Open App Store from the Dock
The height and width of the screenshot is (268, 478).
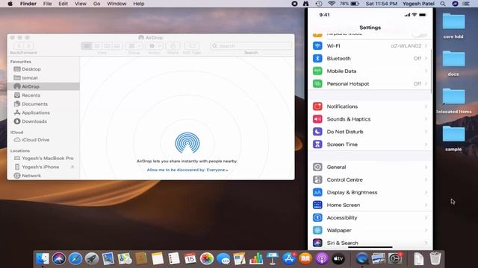click(288, 259)
